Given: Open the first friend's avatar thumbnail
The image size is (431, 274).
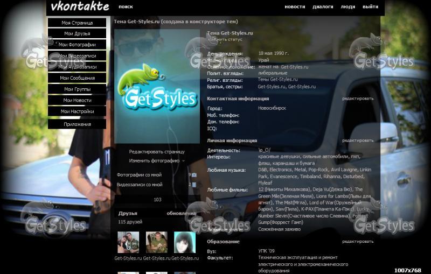Looking at the screenshot, I should pos(128,243).
